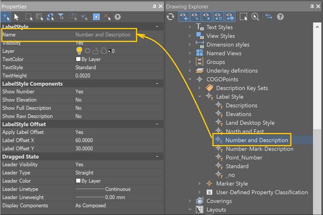The width and height of the screenshot is (323, 215).
Task: Expand the Marker Style node
Action: [200, 184]
